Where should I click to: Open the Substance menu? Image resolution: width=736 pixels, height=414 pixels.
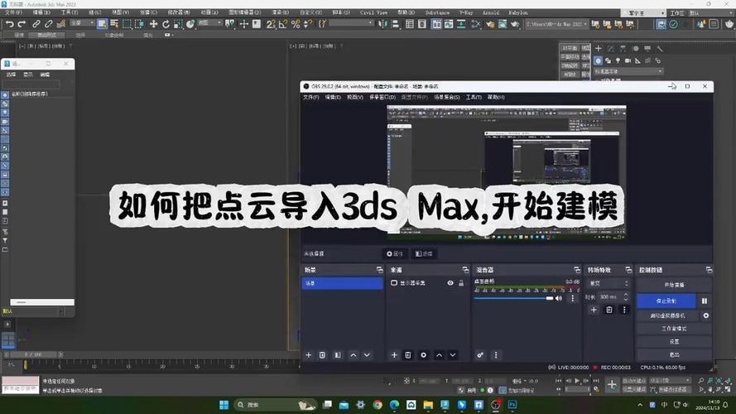tap(437, 12)
